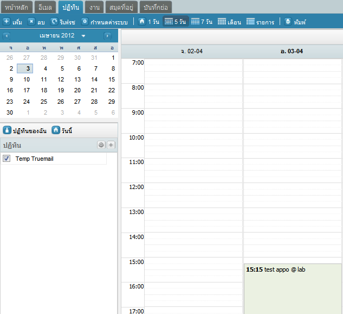343x314 pixels.
Task: Select date 12 in mini calendar
Action: [x=61, y=79]
